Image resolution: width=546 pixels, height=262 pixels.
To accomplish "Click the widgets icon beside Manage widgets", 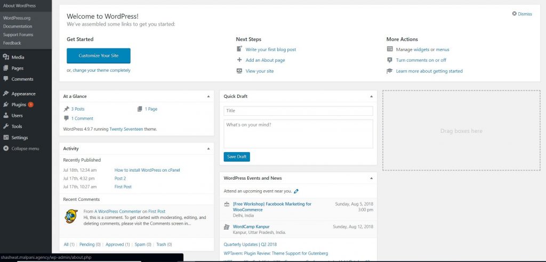I will tap(390, 49).
